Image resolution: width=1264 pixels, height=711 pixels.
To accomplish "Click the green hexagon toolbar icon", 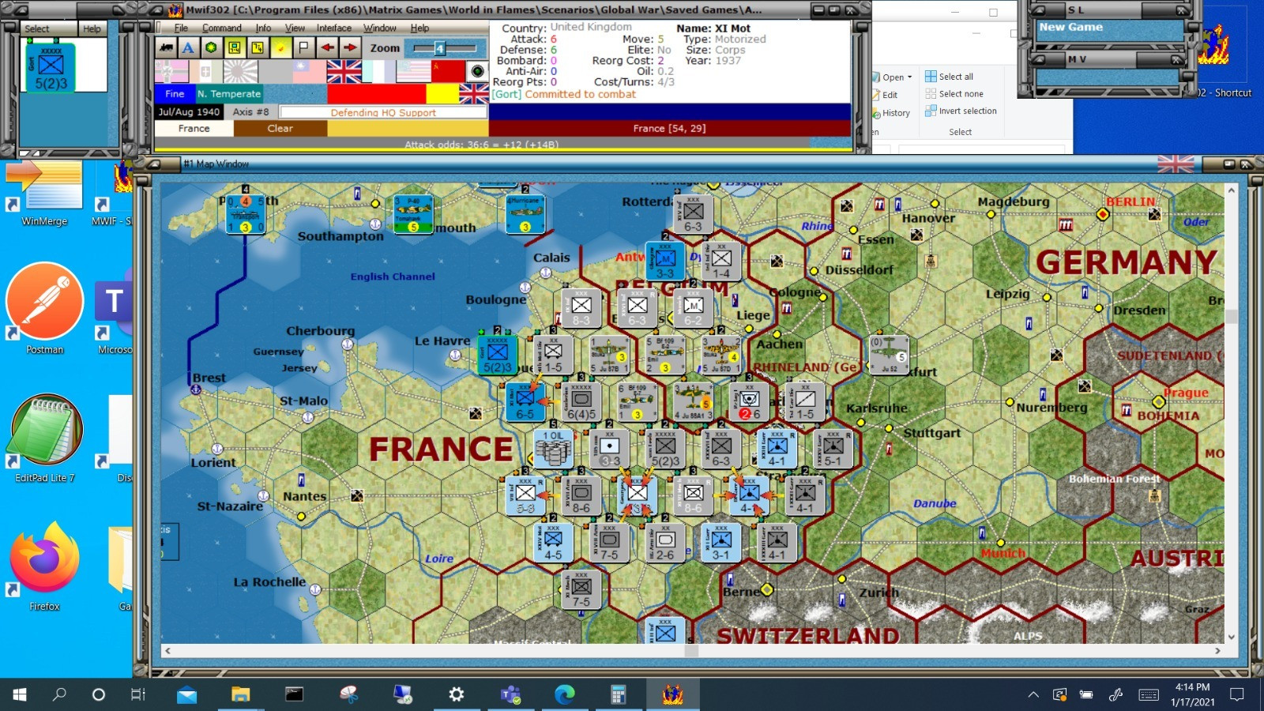I will 211,47.
